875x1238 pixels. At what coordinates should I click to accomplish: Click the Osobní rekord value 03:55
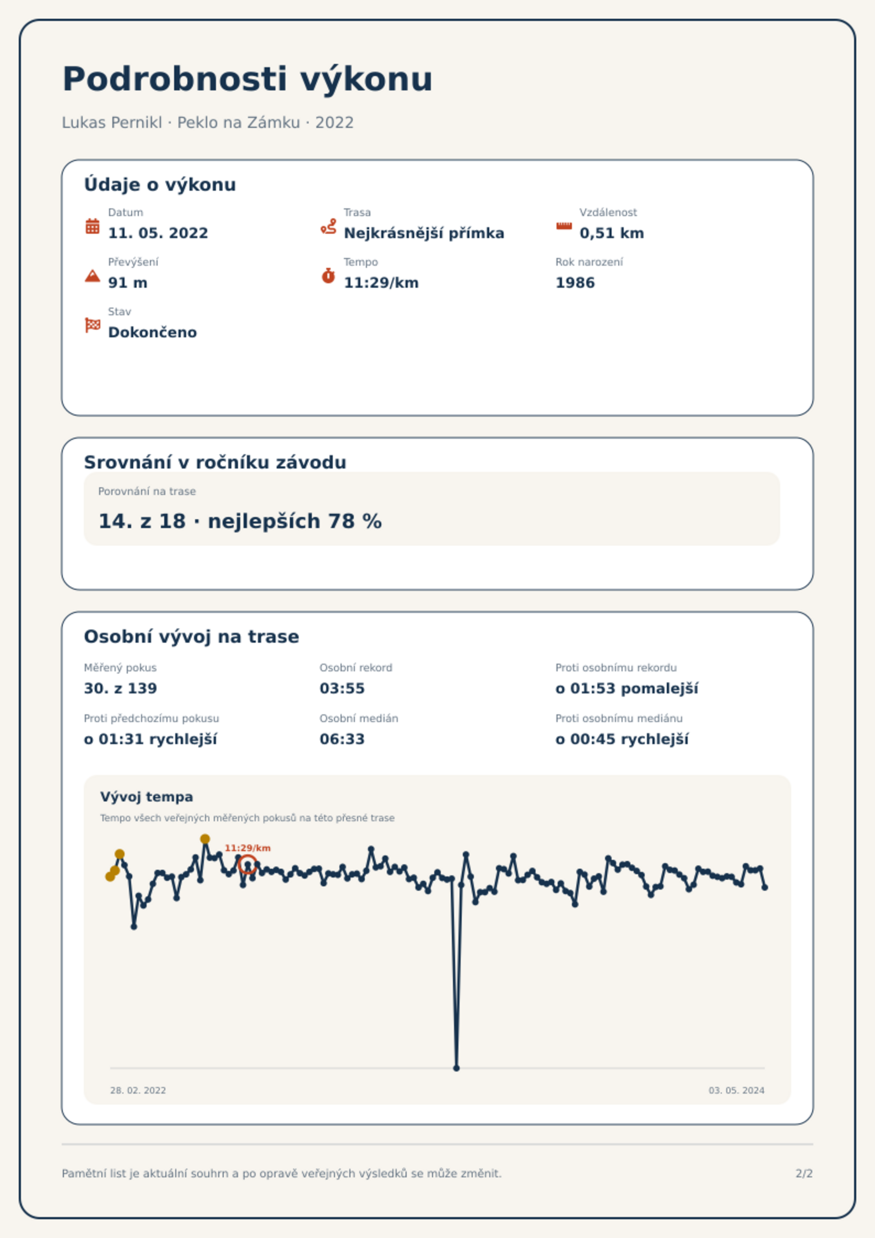pyautogui.click(x=342, y=688)
